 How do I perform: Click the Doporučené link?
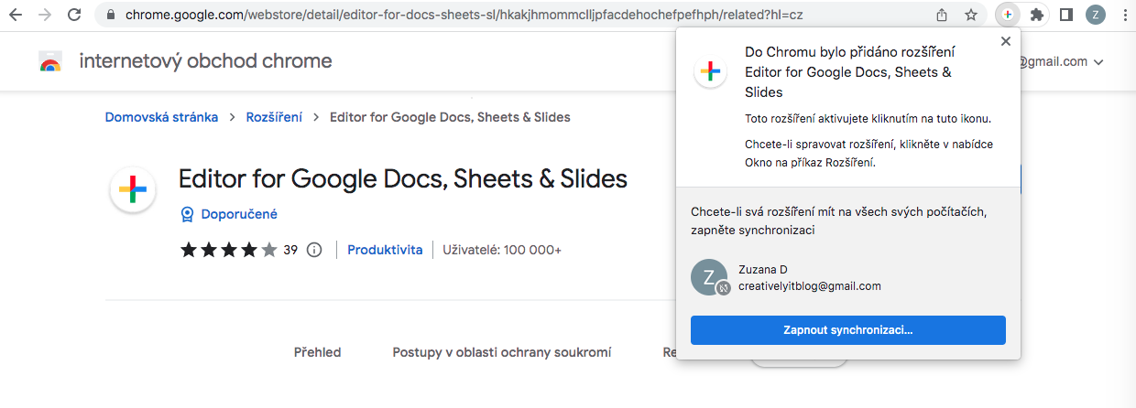tap(237, 214)
